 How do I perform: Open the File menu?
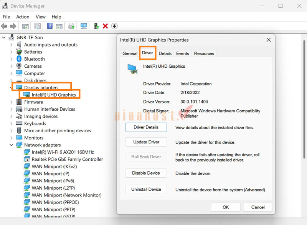[x=6, y=17]
